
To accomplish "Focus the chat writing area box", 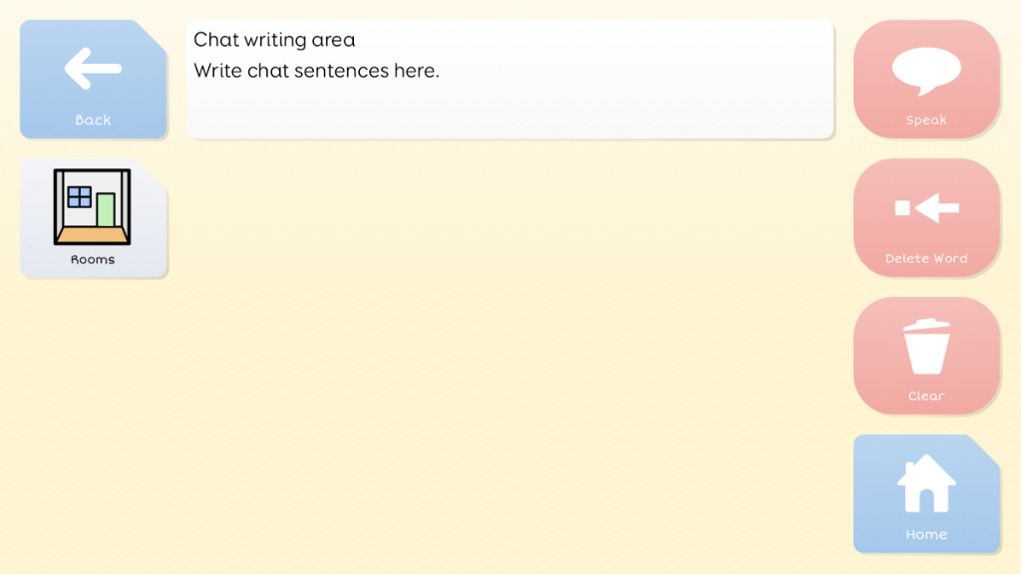I will (510, 80).
